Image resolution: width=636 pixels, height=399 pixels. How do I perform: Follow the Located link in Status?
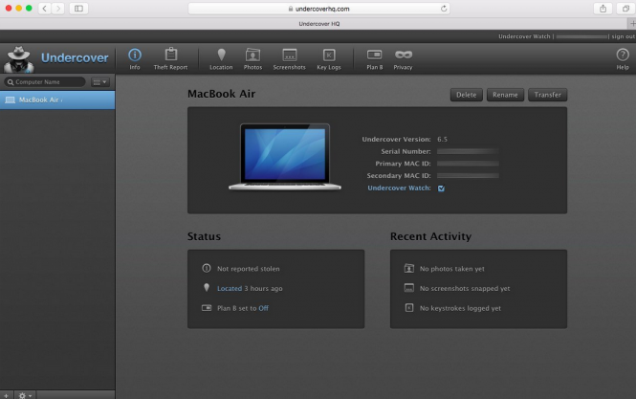230,288
